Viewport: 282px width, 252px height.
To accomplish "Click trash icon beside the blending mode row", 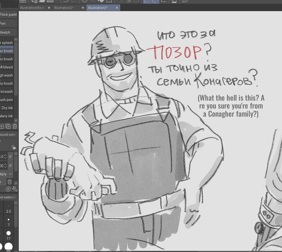I will point(10,182).
